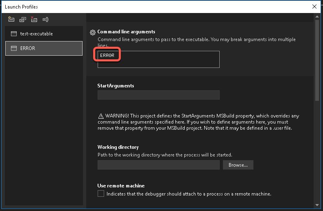Image resolution: width=323 pixels, height=211 pixels.
Task: Click the window icon of the ERROR profile
Action: tap(14, 48)
